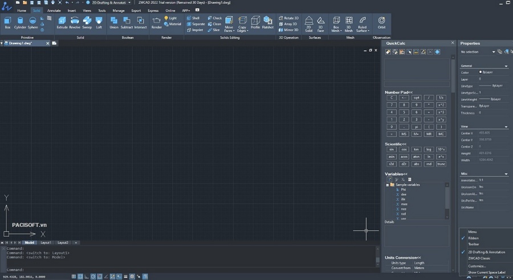The image size is (513, 280).
Task: Select the Box primitive tool
Action: 7,23
